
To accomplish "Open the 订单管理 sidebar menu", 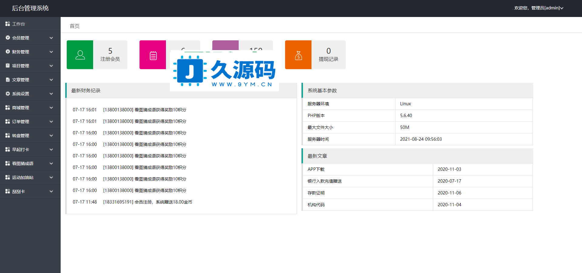I will tap(21, 122).
